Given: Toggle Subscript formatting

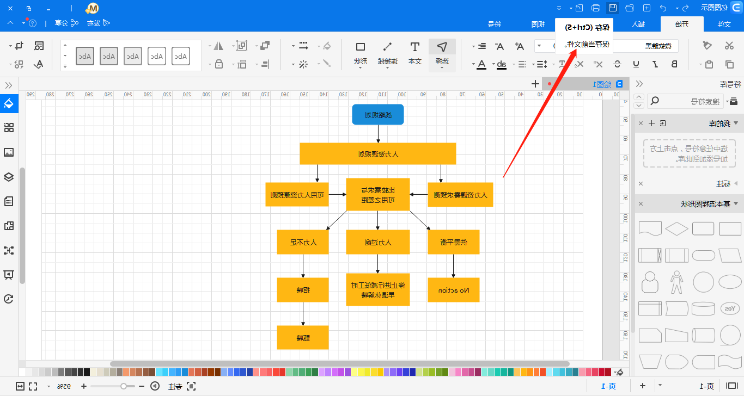Looking at the screenshot, I should [x=580, y=64].
